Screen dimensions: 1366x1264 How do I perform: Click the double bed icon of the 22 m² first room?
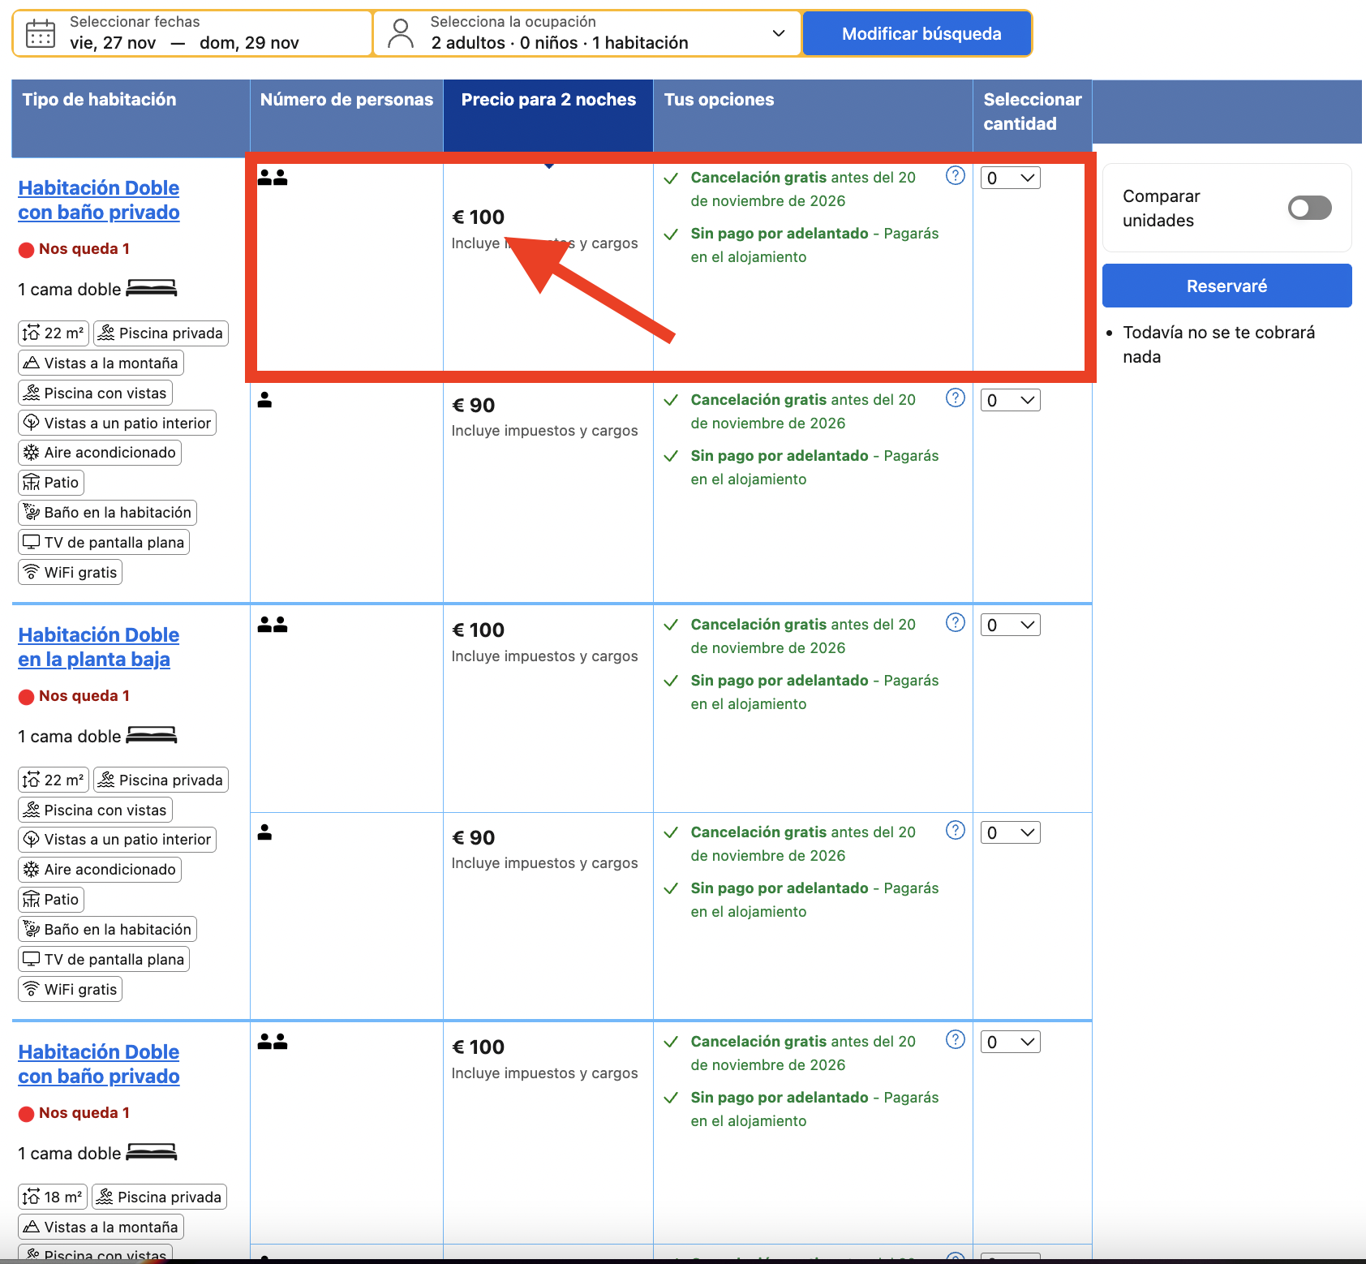pos(152,288)
